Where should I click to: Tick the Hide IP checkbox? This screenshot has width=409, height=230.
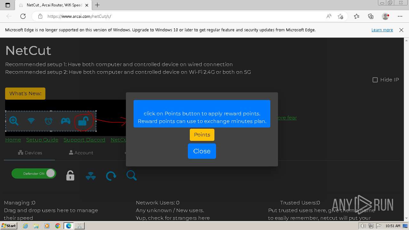click(375, 80)
